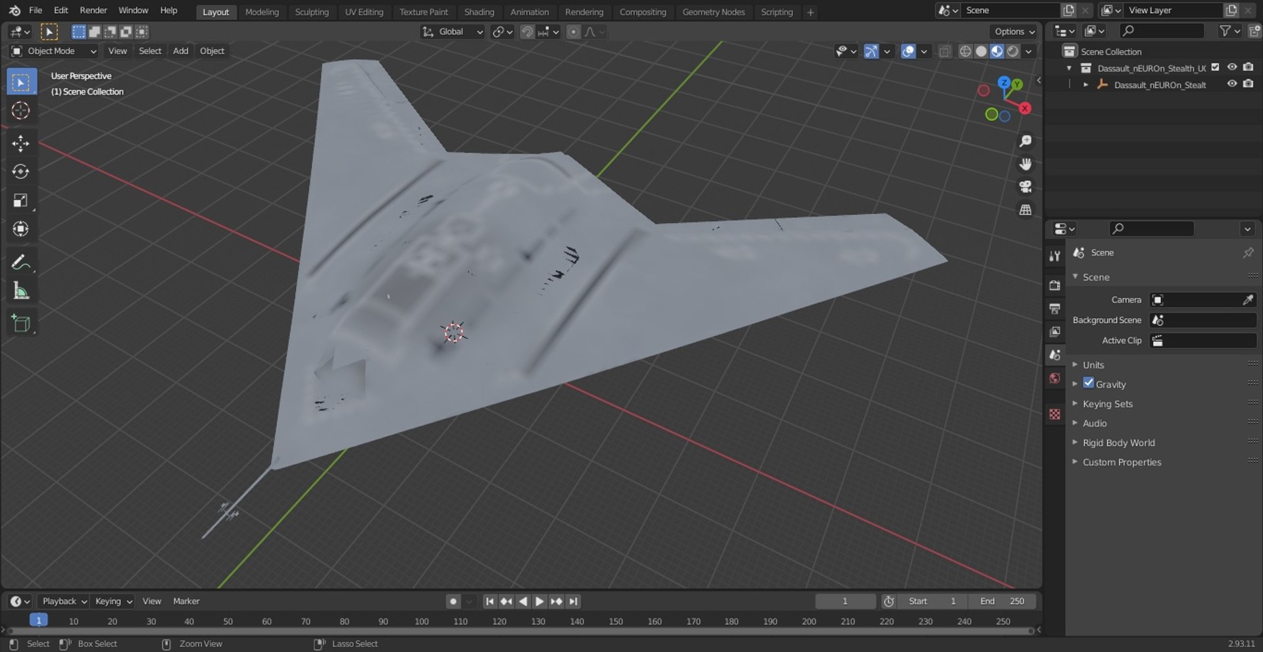Screen dimensions: 1263x652
Task: Open the Tool properties tab
Action: (1055, 256)
